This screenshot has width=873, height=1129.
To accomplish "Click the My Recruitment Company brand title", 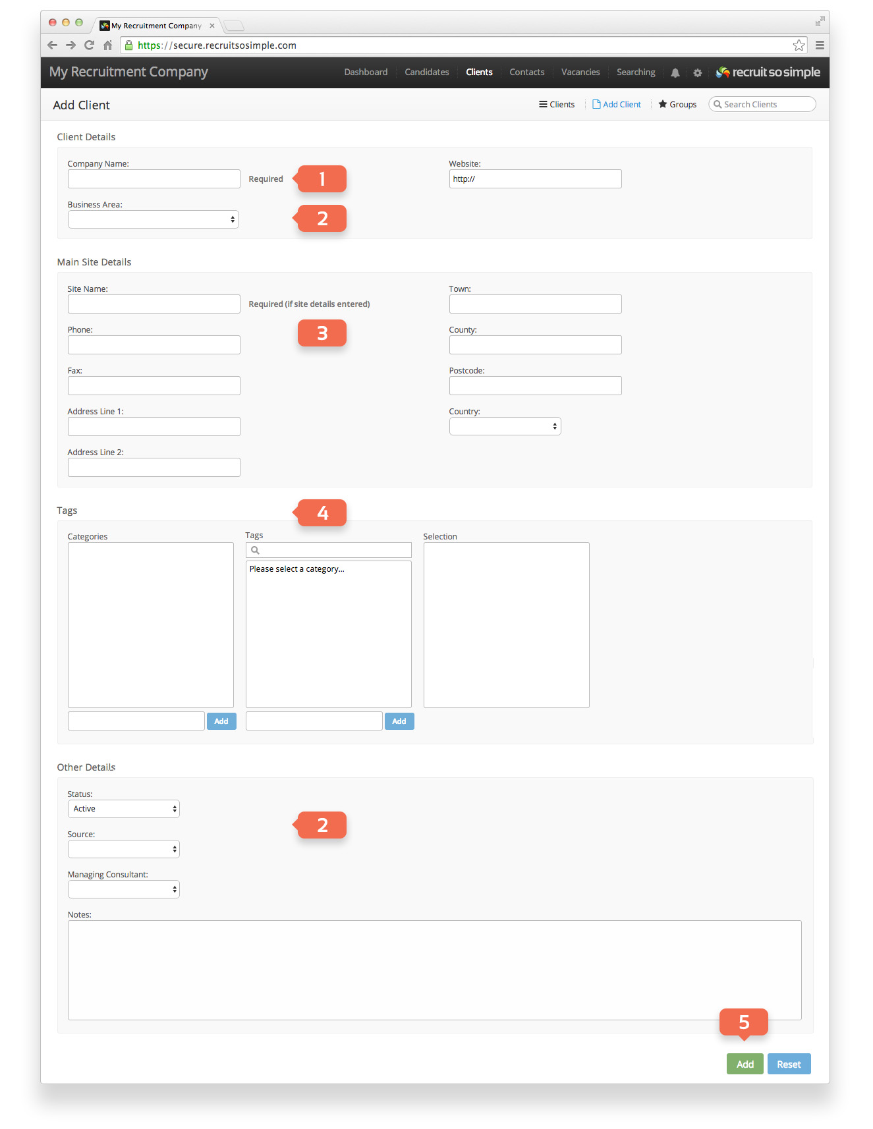I will click(128, 72).
